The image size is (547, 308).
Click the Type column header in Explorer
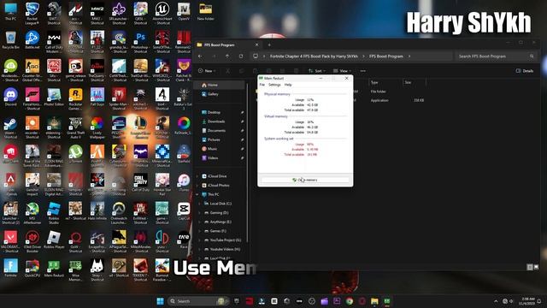click(x=374, y=82)
